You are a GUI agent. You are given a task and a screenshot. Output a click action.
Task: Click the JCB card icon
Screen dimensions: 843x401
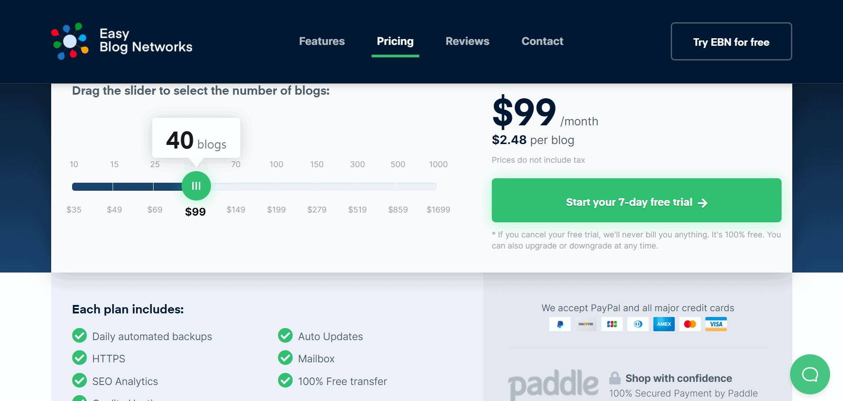point(612,324)
